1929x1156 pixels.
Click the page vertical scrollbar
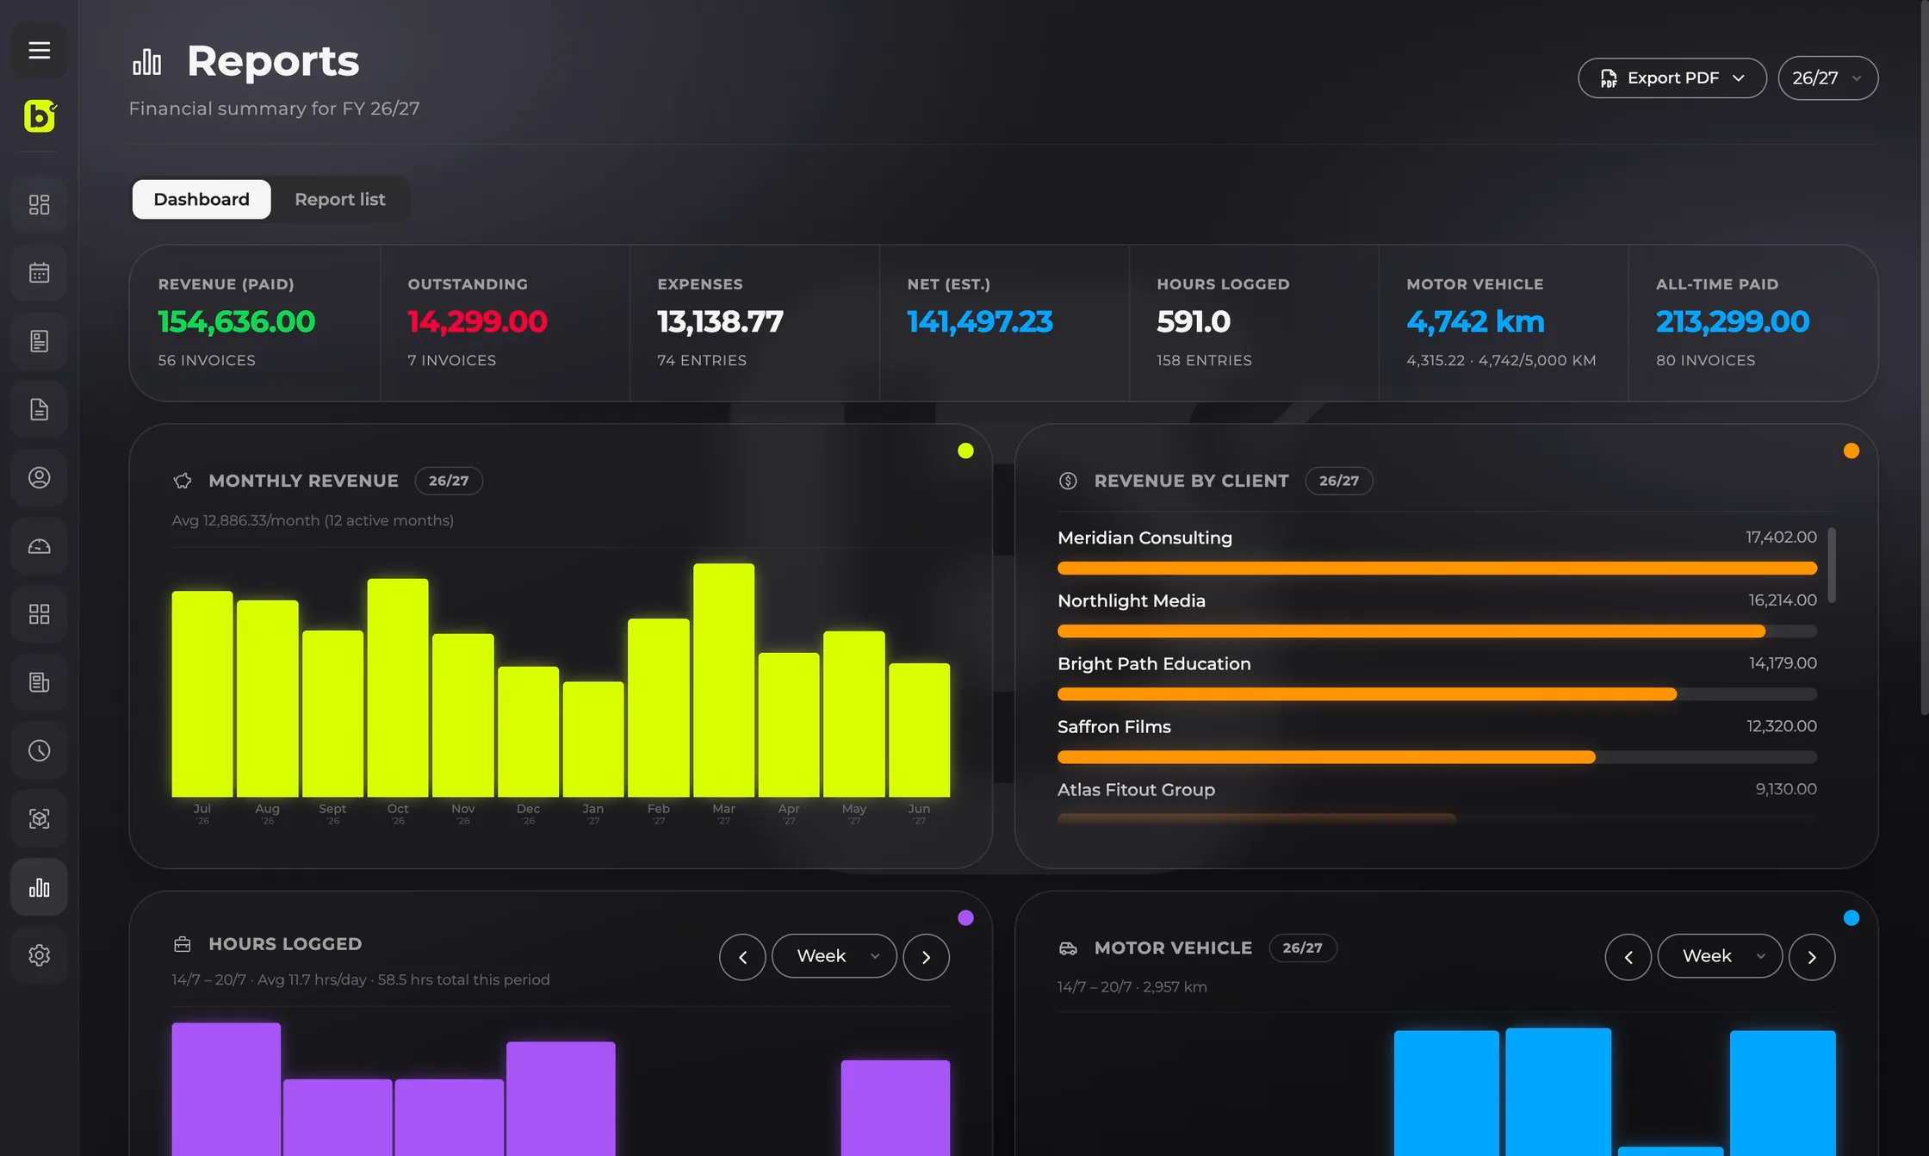tap(1924, 357)
